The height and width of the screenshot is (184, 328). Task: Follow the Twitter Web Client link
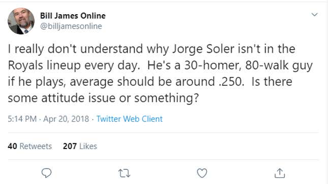(129, 119)
